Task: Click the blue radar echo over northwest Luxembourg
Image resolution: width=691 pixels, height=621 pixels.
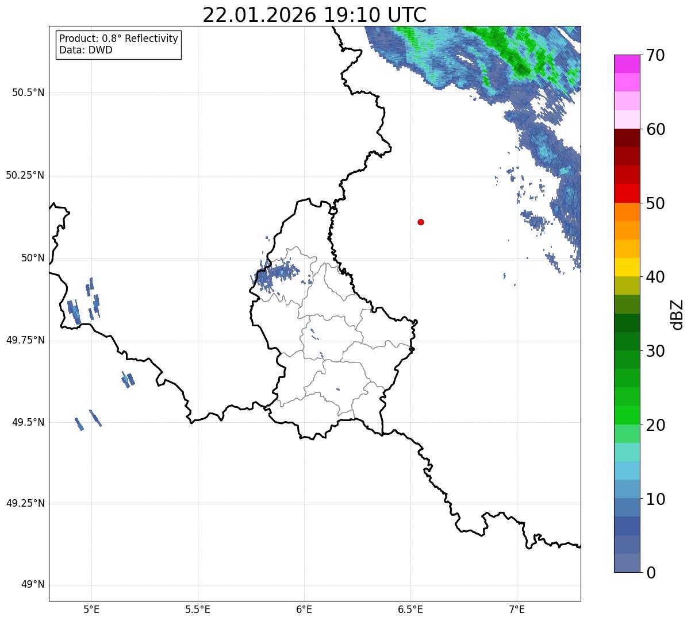Action: coord(275,274)
